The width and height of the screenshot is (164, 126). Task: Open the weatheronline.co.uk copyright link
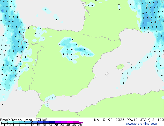[x=142, y=124]
